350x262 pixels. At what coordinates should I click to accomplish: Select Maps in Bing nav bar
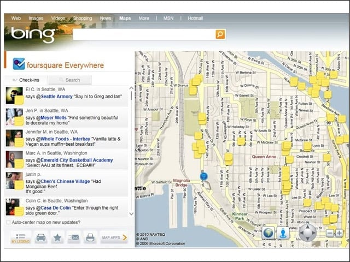pyautogui.click(x=125, y=18)
